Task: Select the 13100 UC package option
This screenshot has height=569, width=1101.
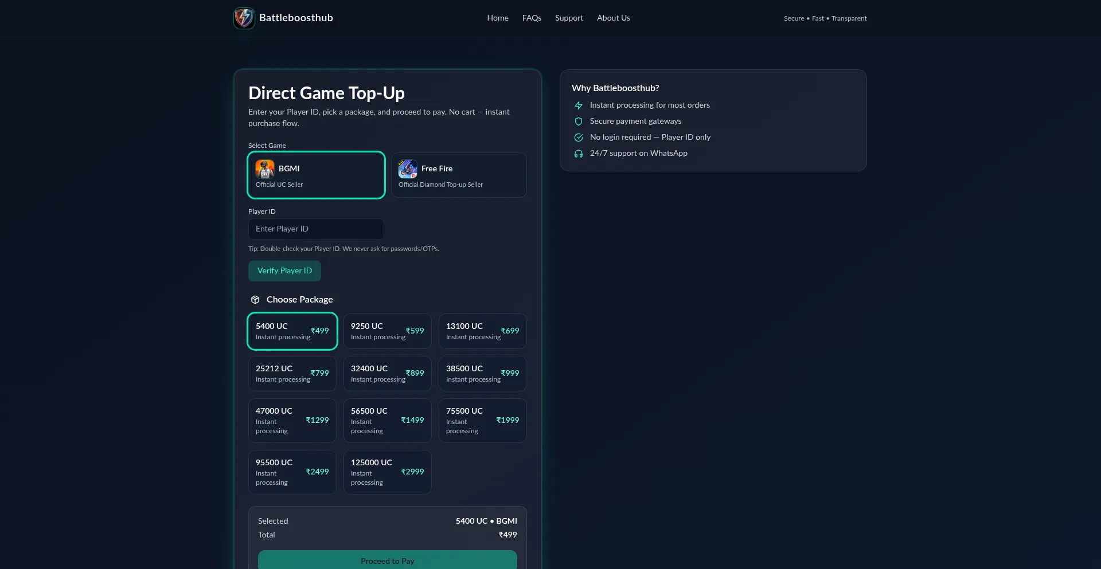Action: pos(482,331)
